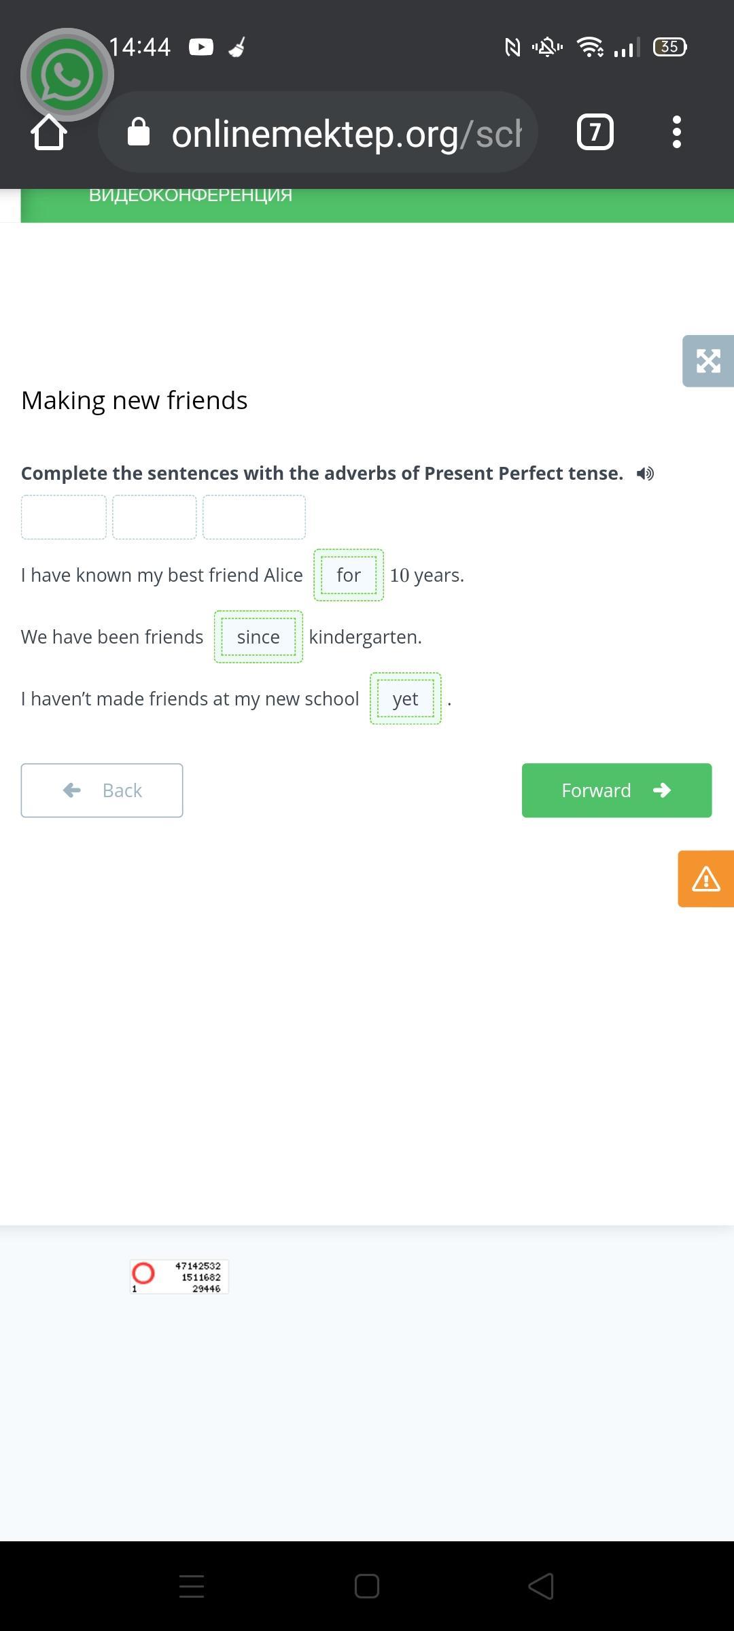This screenshot has height=1631, width=734.
Task: Click the third empty word bank slot
Action: (254, 517)
